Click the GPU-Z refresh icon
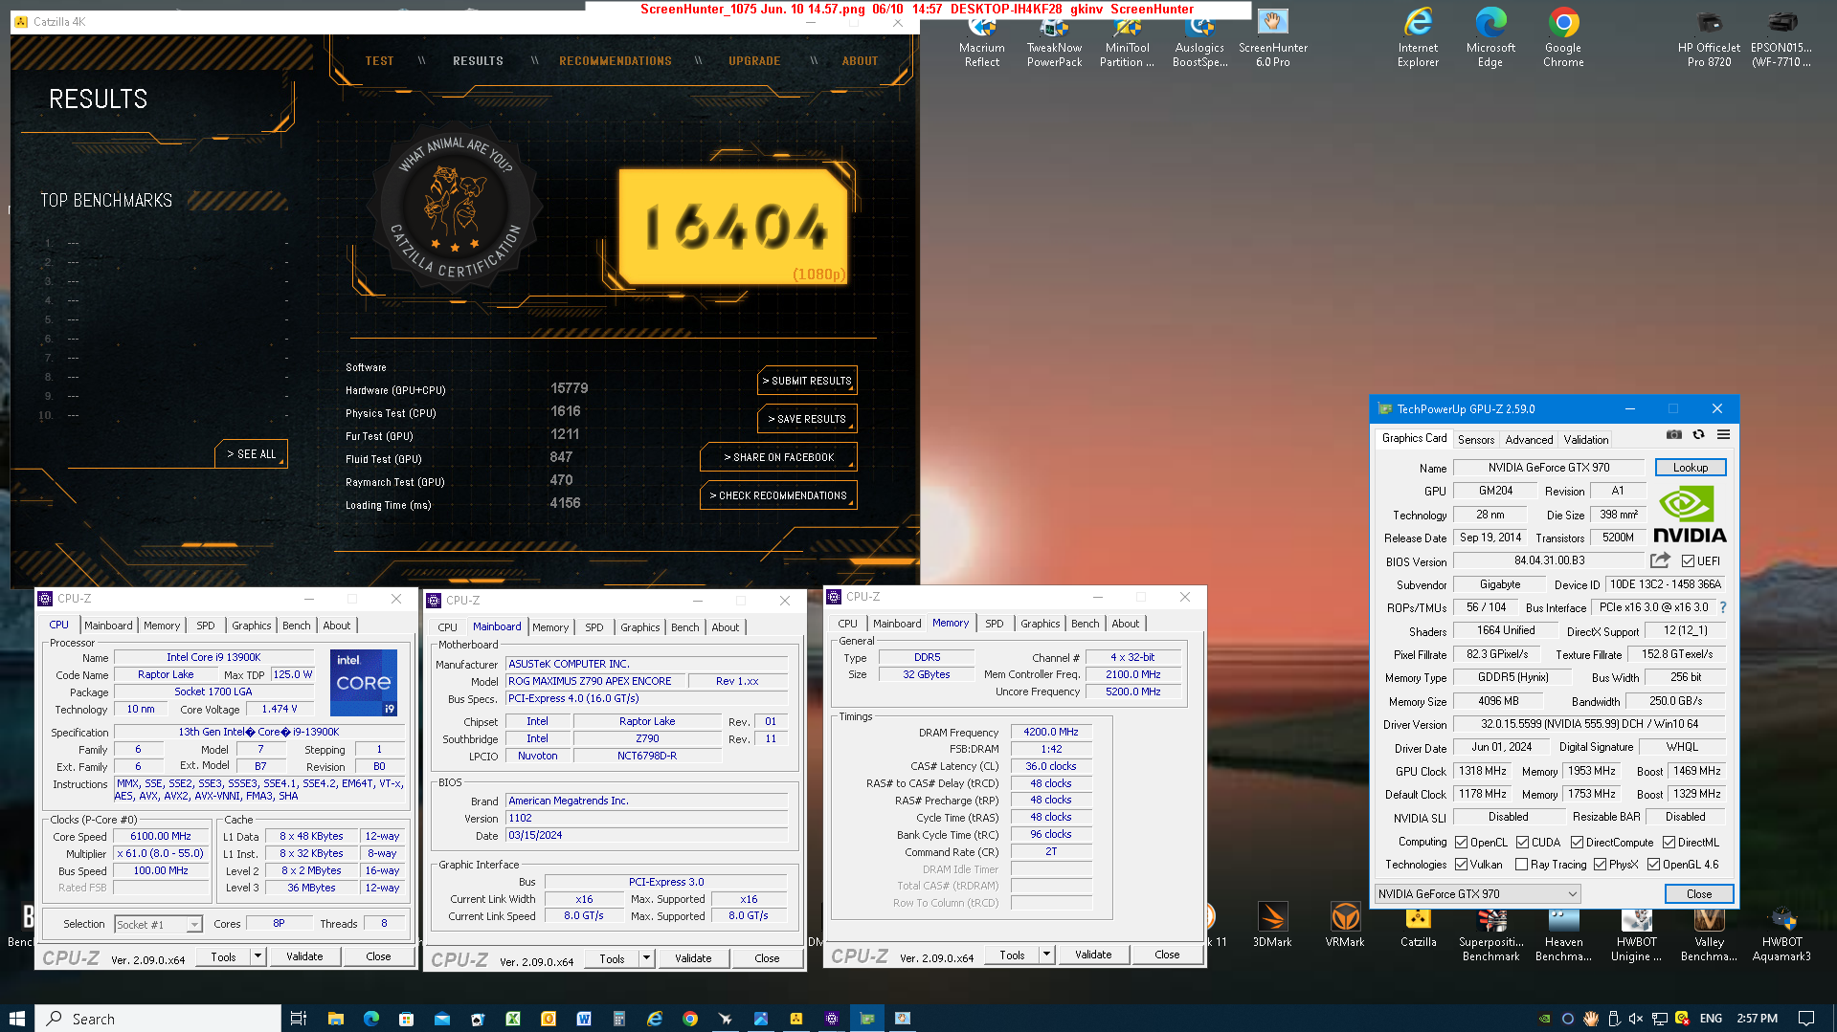This screenshot has height=1032, width=1837. click(1698, 434)
